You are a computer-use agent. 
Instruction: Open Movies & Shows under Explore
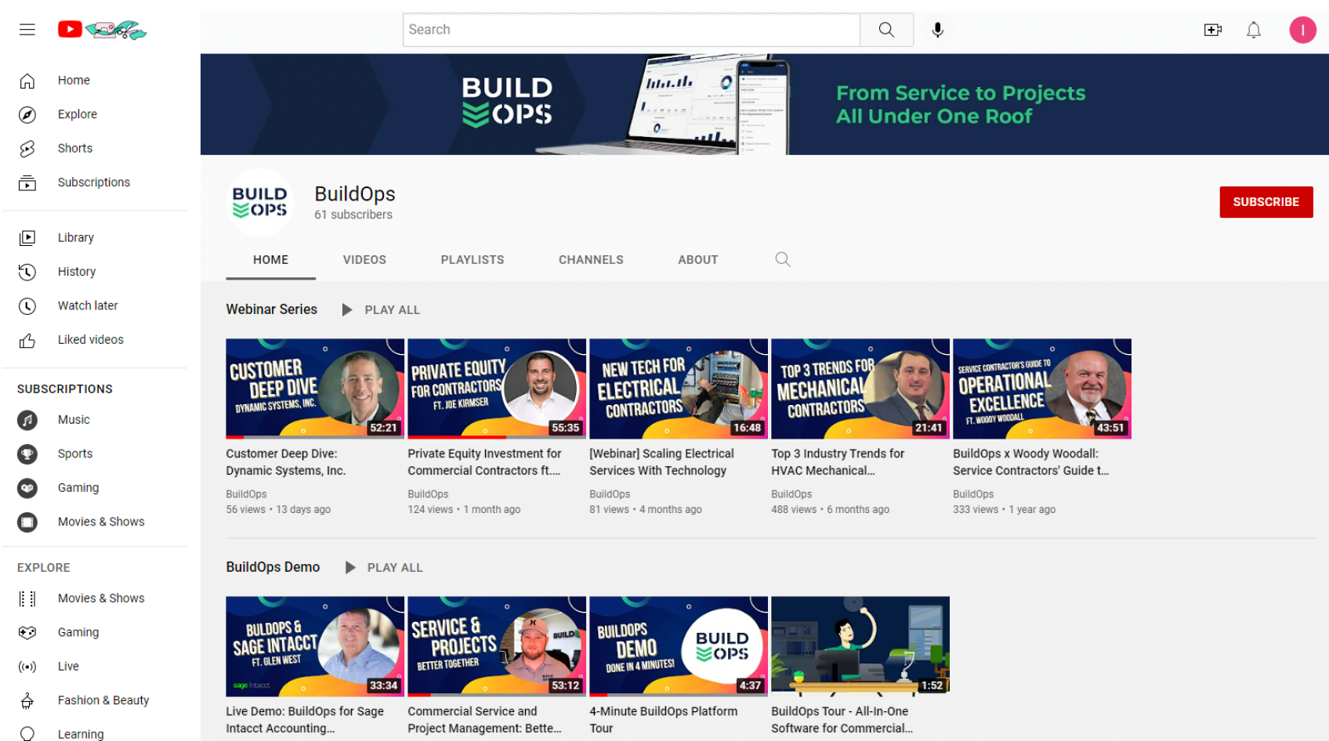(x=95, y=598)
